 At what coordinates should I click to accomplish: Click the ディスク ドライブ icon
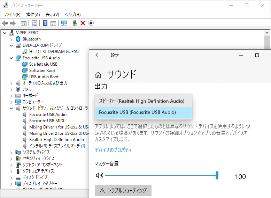pyautogui.click(x=18, y=178)
